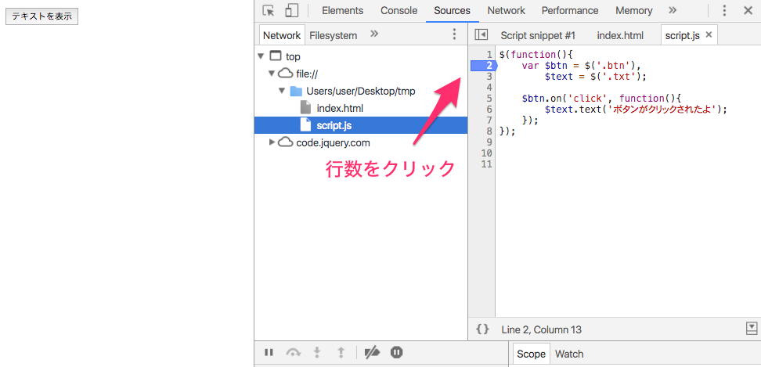Switch to the Watch tab
761x367 pixels.
pyautogui.click(x=569, y=354)
